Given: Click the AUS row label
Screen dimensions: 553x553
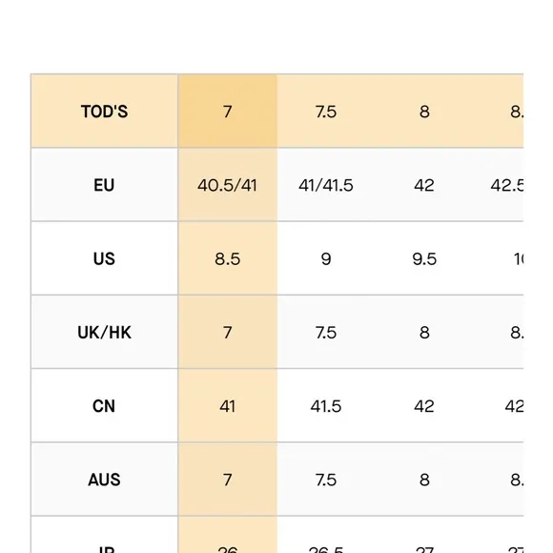Looking at the screenshot, I should pyautogui.click(x=104, y=480).
